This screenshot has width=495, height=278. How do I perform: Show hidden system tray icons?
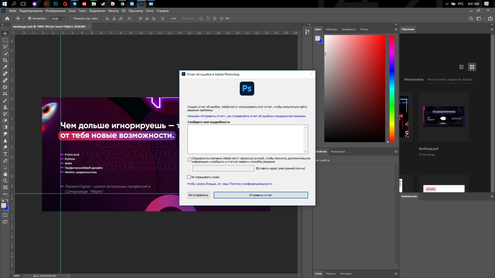447,3
